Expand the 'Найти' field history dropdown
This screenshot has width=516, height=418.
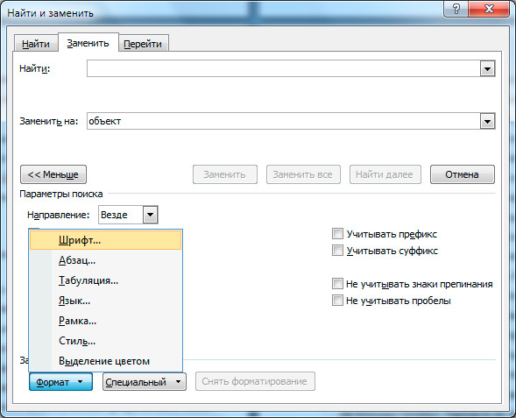(x=487, y=68)
